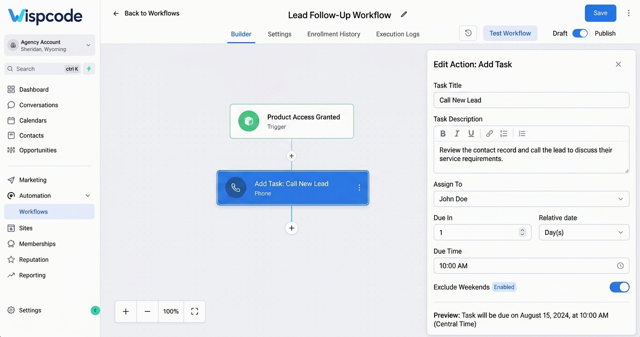Click the Save button
640x337 pixels.
pos(600,13)
